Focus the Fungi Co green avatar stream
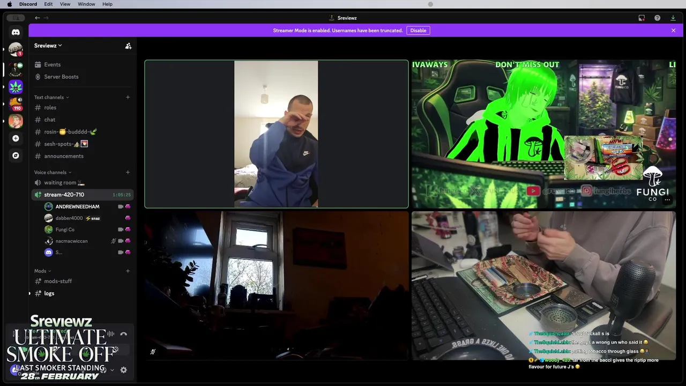This screenshot has width=686, height=386. tap(543, 134)
